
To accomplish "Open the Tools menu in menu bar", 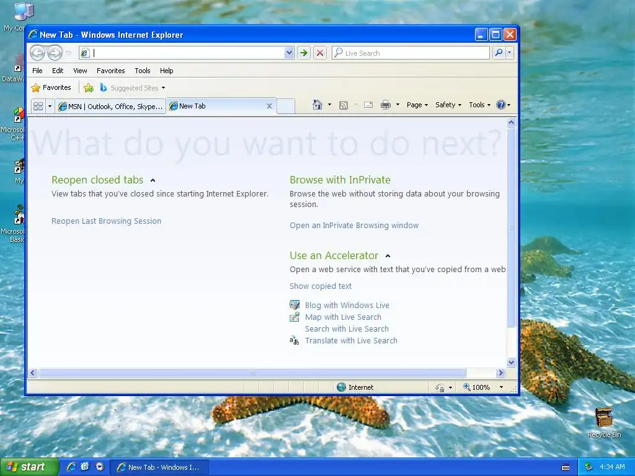I will tap(143, 71).
